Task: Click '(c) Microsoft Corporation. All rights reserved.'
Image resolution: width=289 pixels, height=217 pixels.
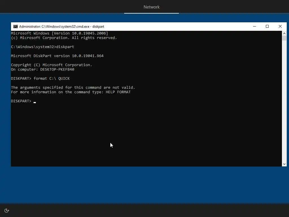Action: pyautogui.click(x=64, y=38)
